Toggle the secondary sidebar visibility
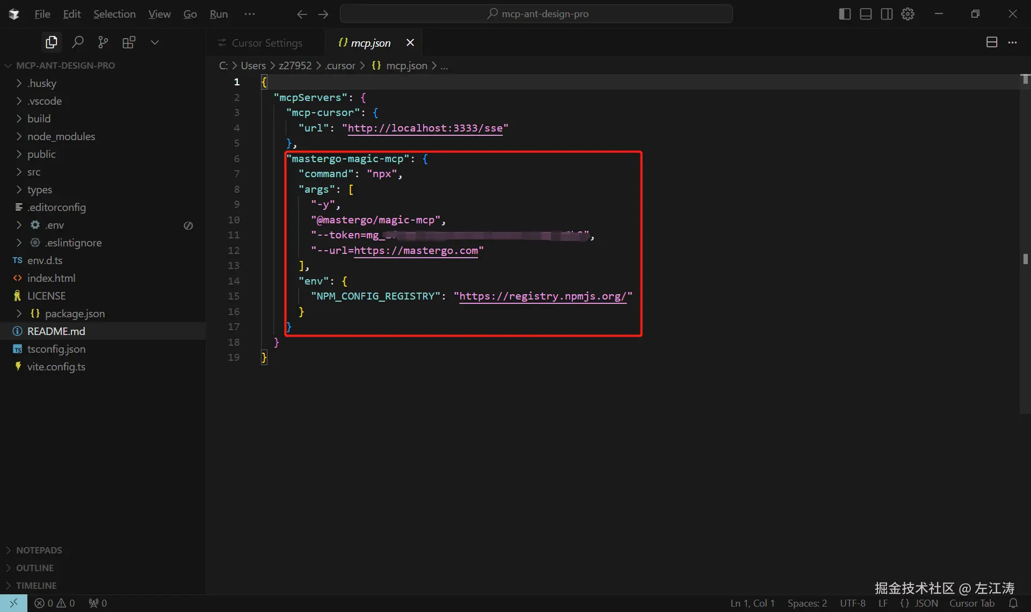The image size is (1031, 612). tap(887, 14)
